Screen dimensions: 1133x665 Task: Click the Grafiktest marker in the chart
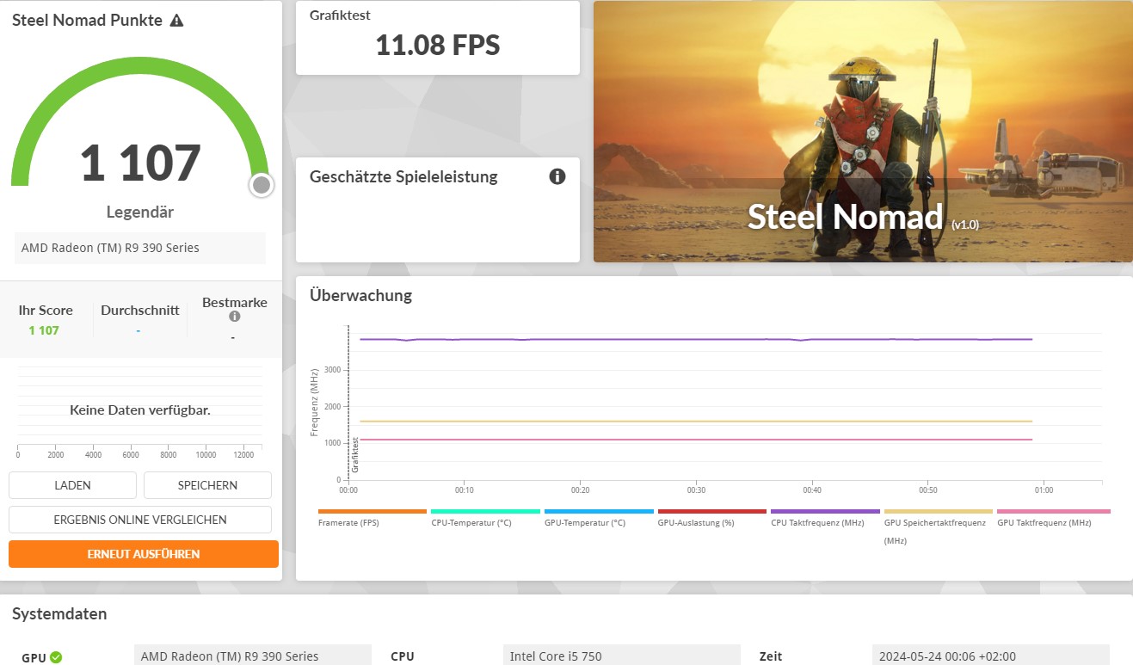[355, 455]
